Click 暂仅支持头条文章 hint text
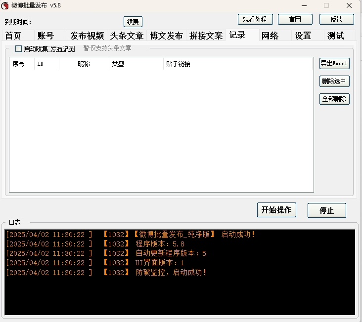The width and height of the screenshot is (362, 322). [x=107, y=48]
